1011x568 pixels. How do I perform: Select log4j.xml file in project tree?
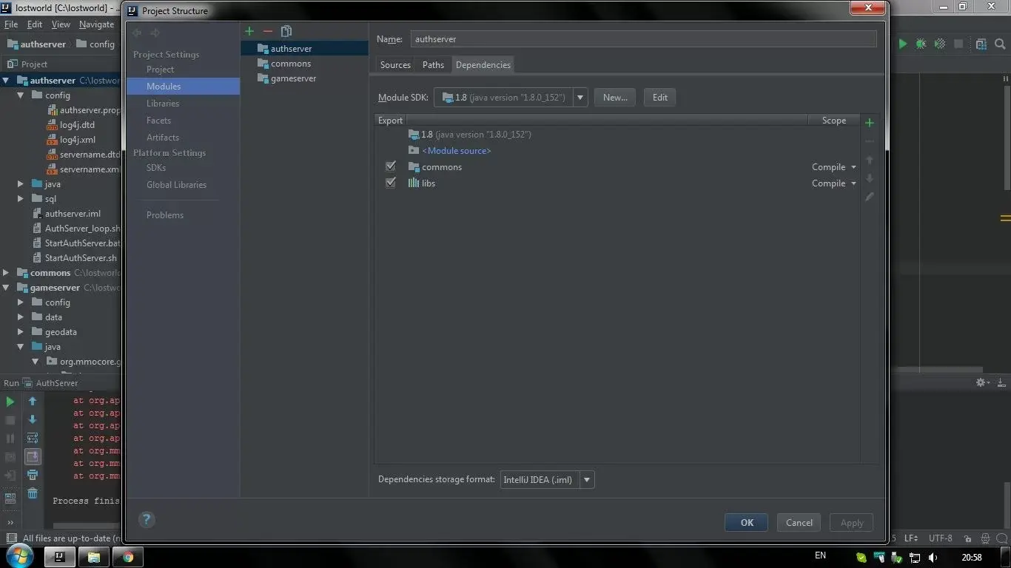click(x=77, y=140)
